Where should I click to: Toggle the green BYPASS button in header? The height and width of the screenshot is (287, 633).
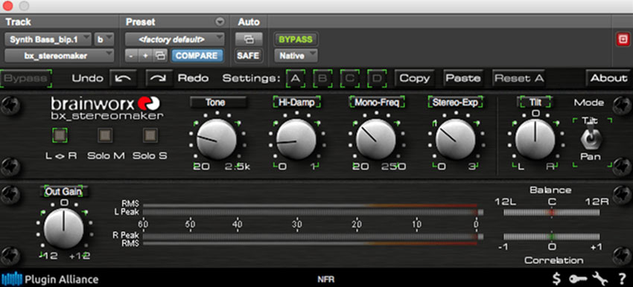click(x=296, y=39)
